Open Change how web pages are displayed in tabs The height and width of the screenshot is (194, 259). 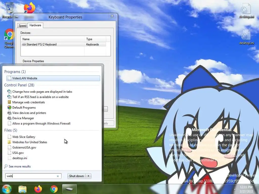pos(42,91)
